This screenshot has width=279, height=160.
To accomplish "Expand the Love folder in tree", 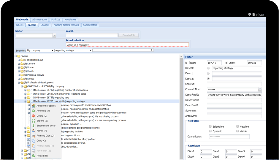I will (x=19, y=60).
